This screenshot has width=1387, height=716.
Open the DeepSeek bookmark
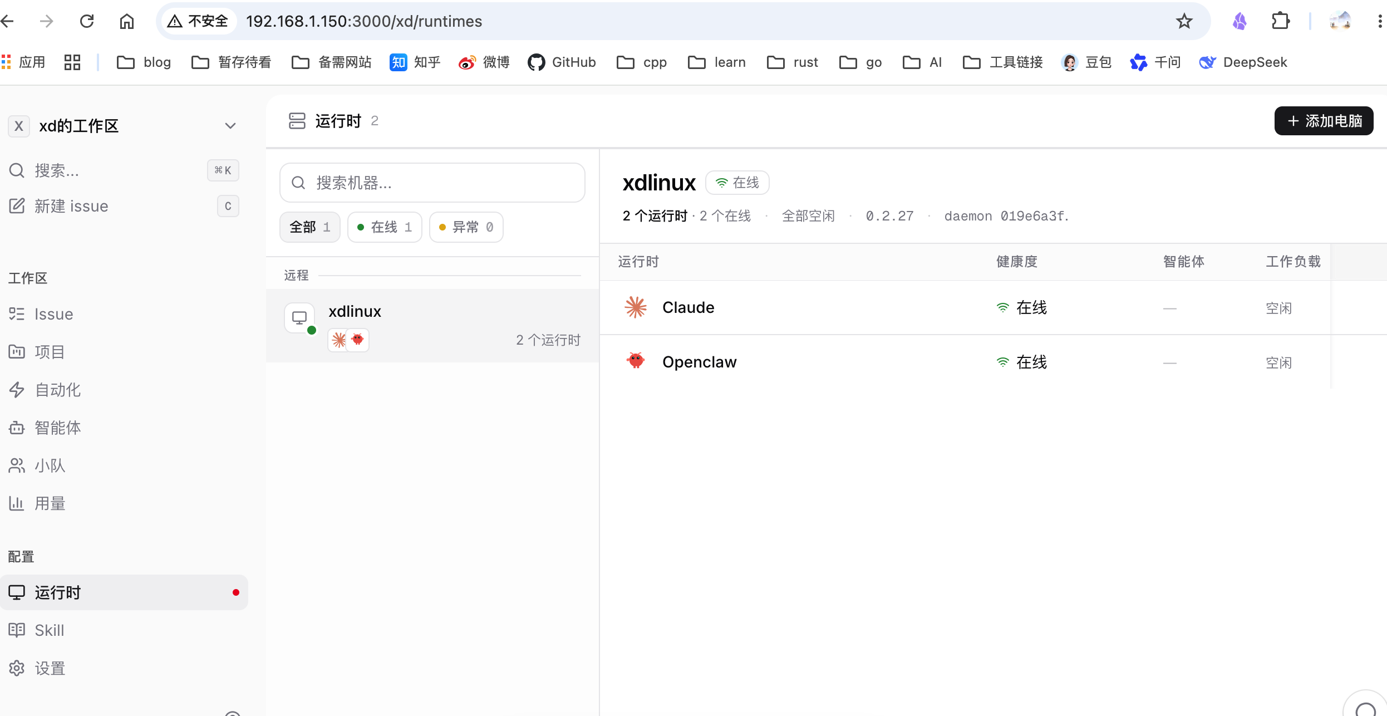point(1242,62)
